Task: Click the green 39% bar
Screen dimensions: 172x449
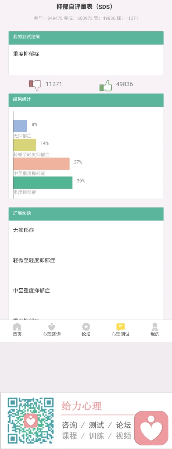Action: point(43,183)
